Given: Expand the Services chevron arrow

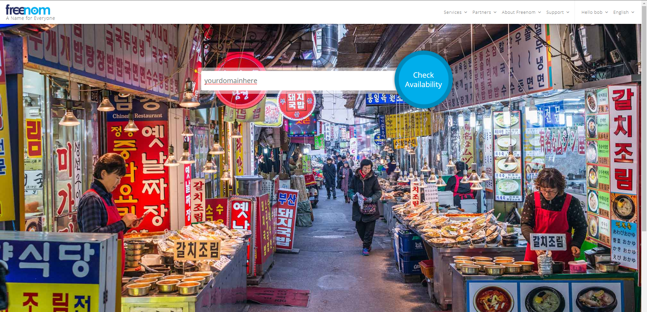Looking at the screenshot, I should click(466, 12).
